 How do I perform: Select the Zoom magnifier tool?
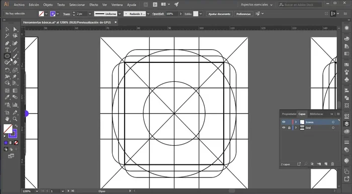tap(15, 119)
